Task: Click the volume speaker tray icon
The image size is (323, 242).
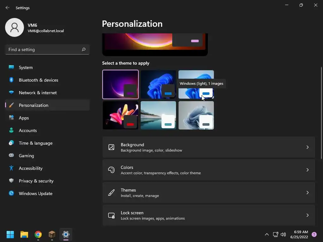Action: tap(283, 234)
